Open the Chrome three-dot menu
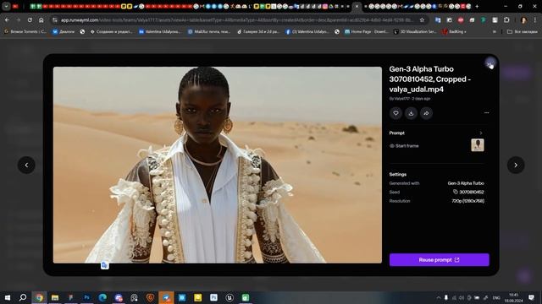This screenshot has height=304, width=542. (x=535, y=20)
